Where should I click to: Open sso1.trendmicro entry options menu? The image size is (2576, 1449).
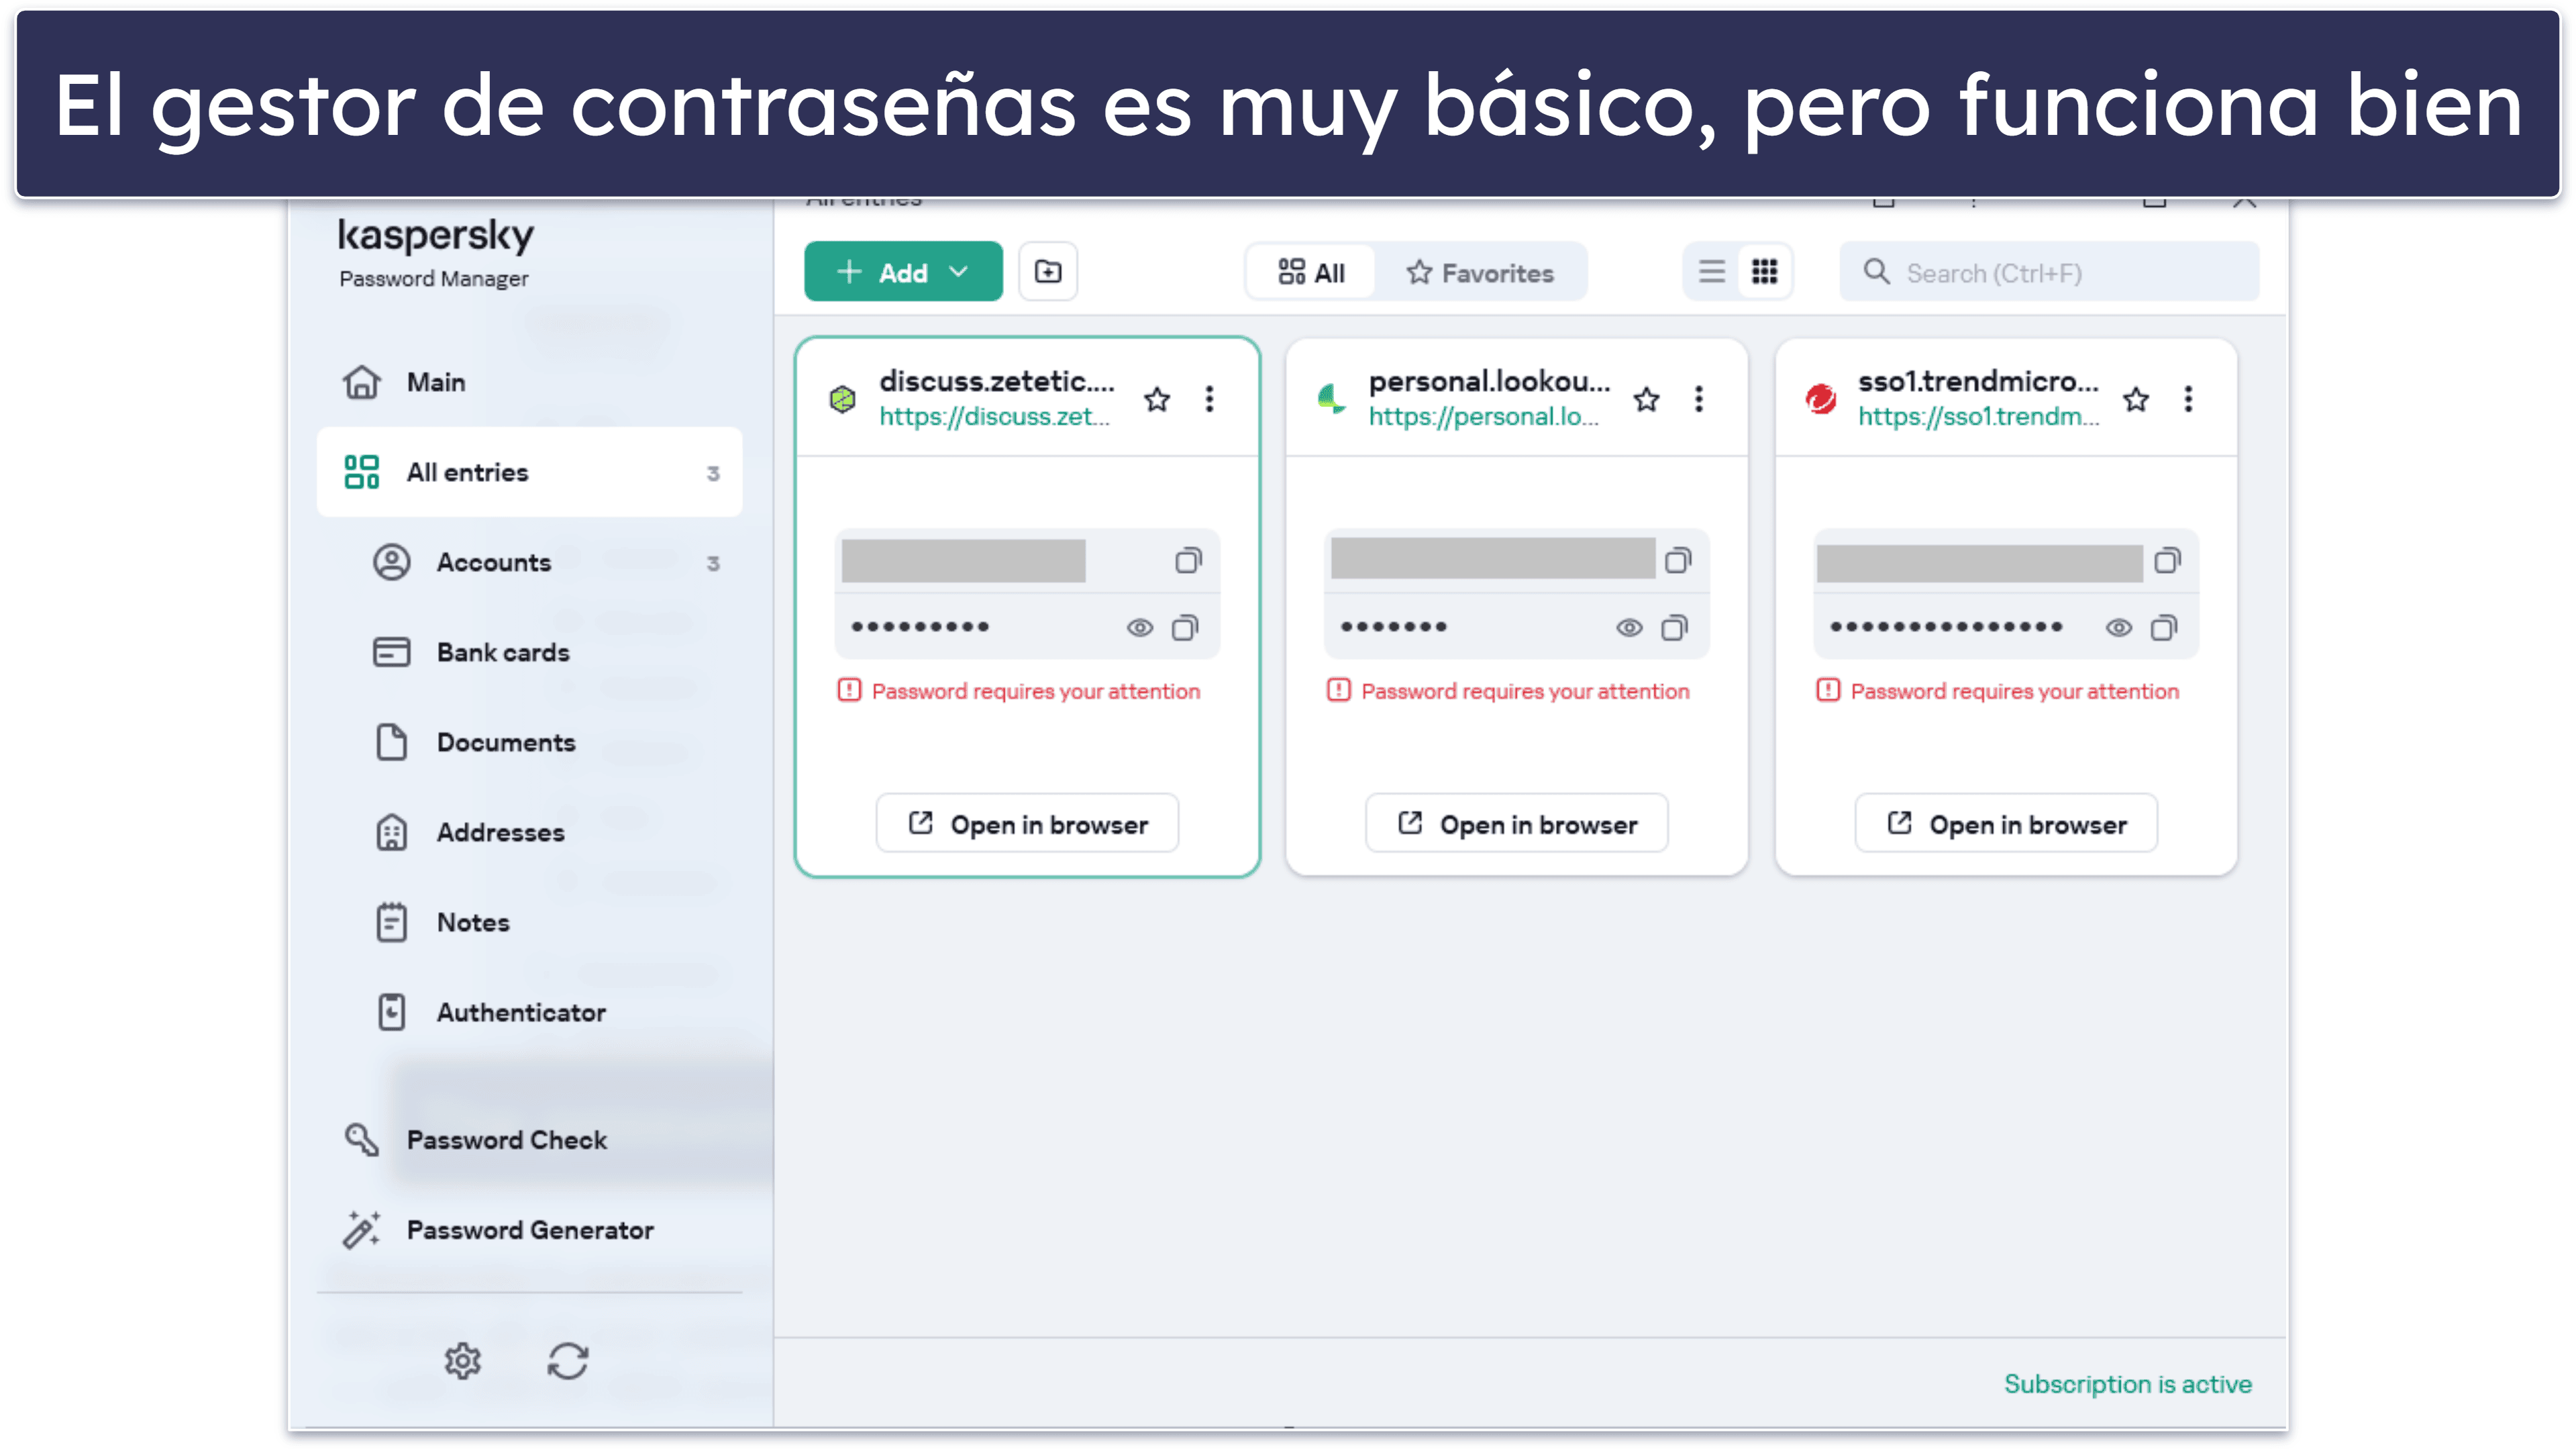tap(2188, 400)
